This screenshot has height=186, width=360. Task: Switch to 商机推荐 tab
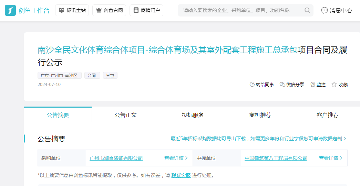coord(260,115)
